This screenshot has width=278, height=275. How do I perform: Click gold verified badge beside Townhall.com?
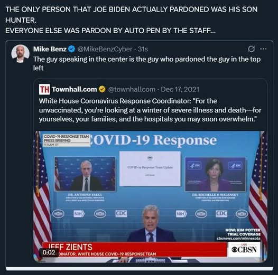102,89
